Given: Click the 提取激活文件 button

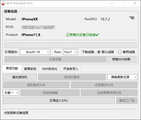Looking at the screenshot, I should click(36, 85).
